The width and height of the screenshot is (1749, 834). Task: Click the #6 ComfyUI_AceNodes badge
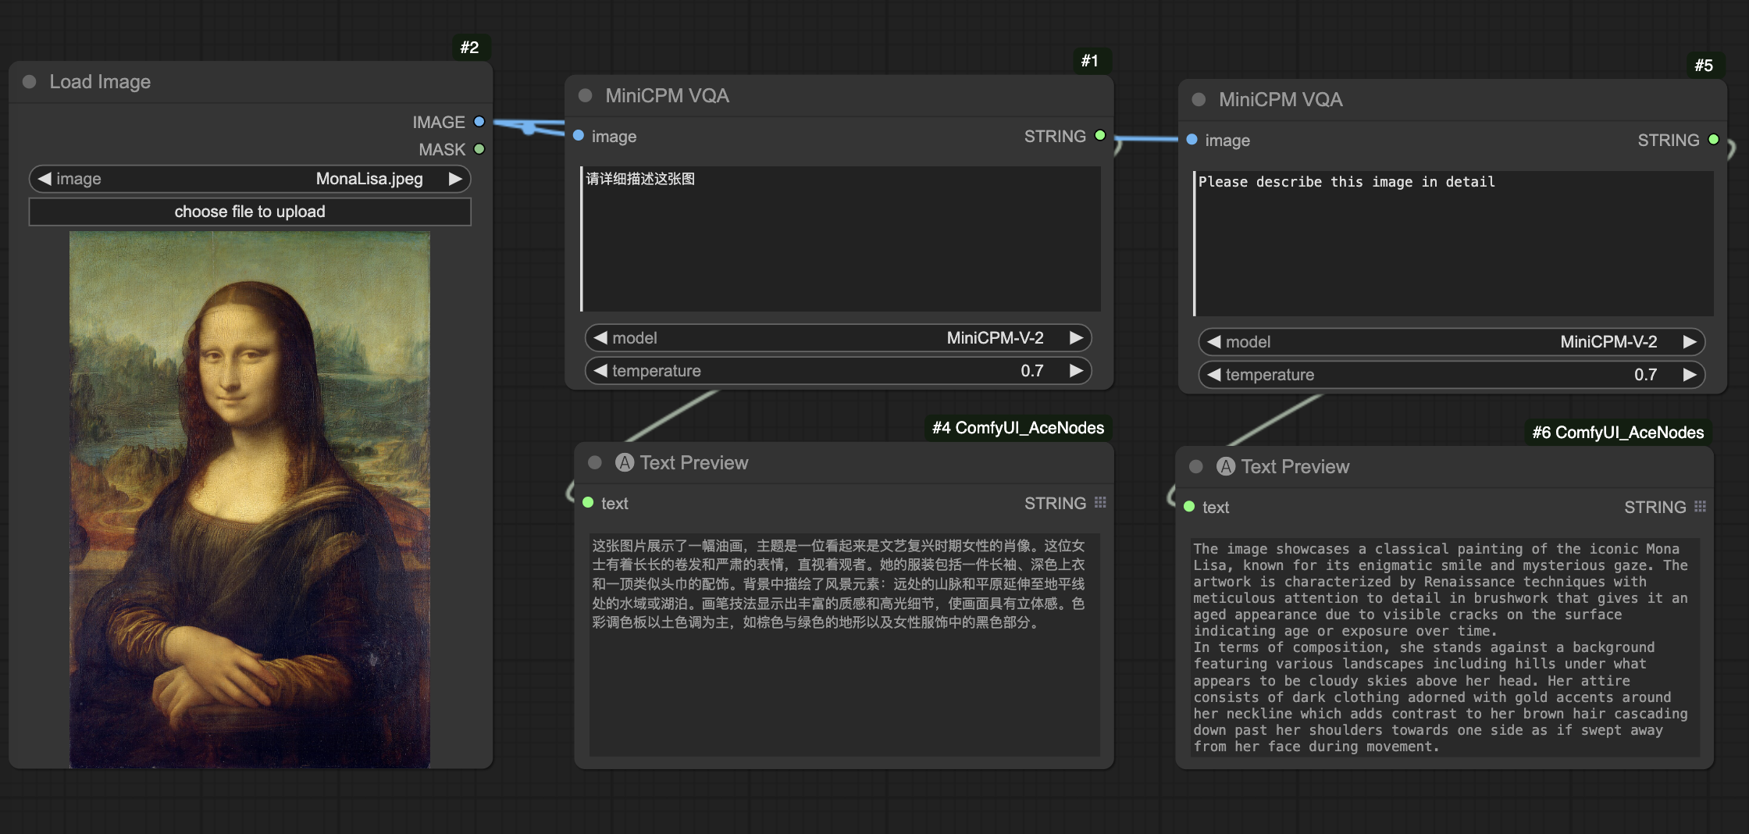(x=1618, y=433)
